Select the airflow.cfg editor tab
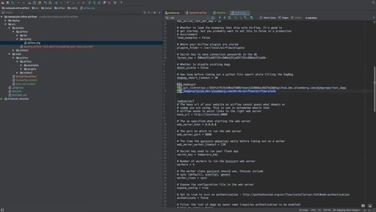 [x=240, y=13]
